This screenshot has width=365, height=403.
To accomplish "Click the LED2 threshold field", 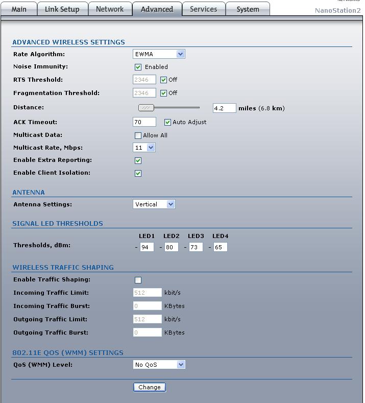I will pos(172,247).
